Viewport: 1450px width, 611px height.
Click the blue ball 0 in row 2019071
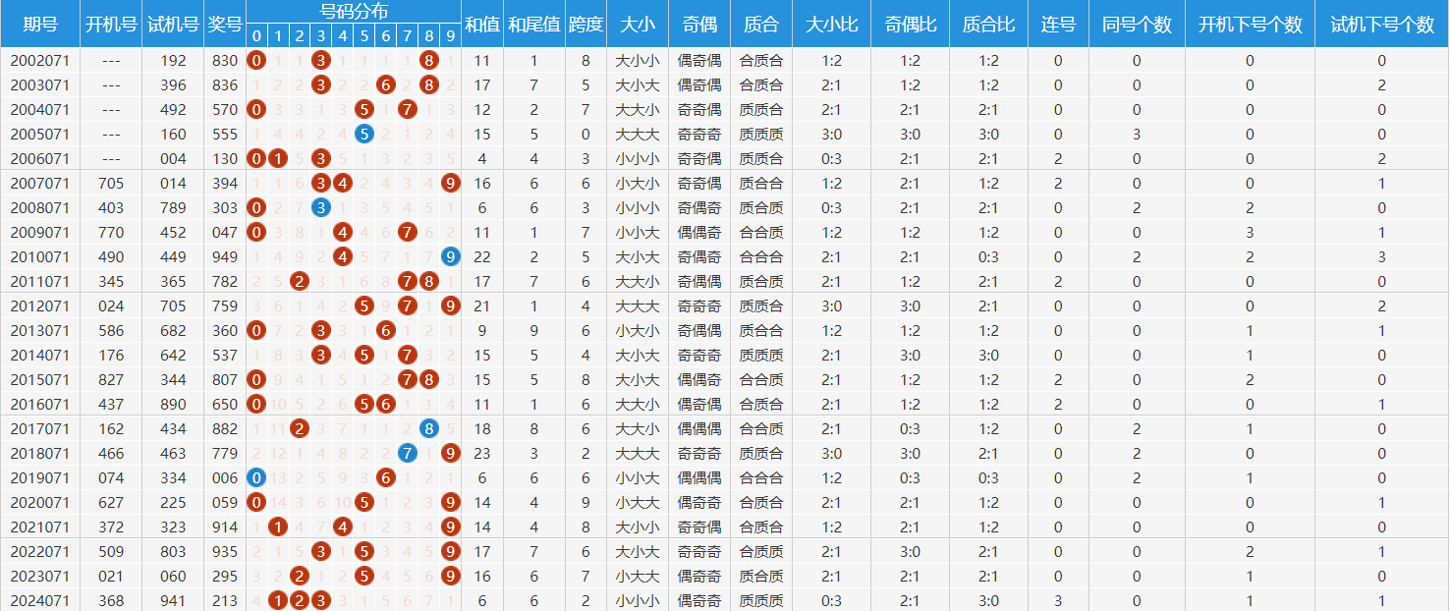pyautogui.click(x=256, y=477)
